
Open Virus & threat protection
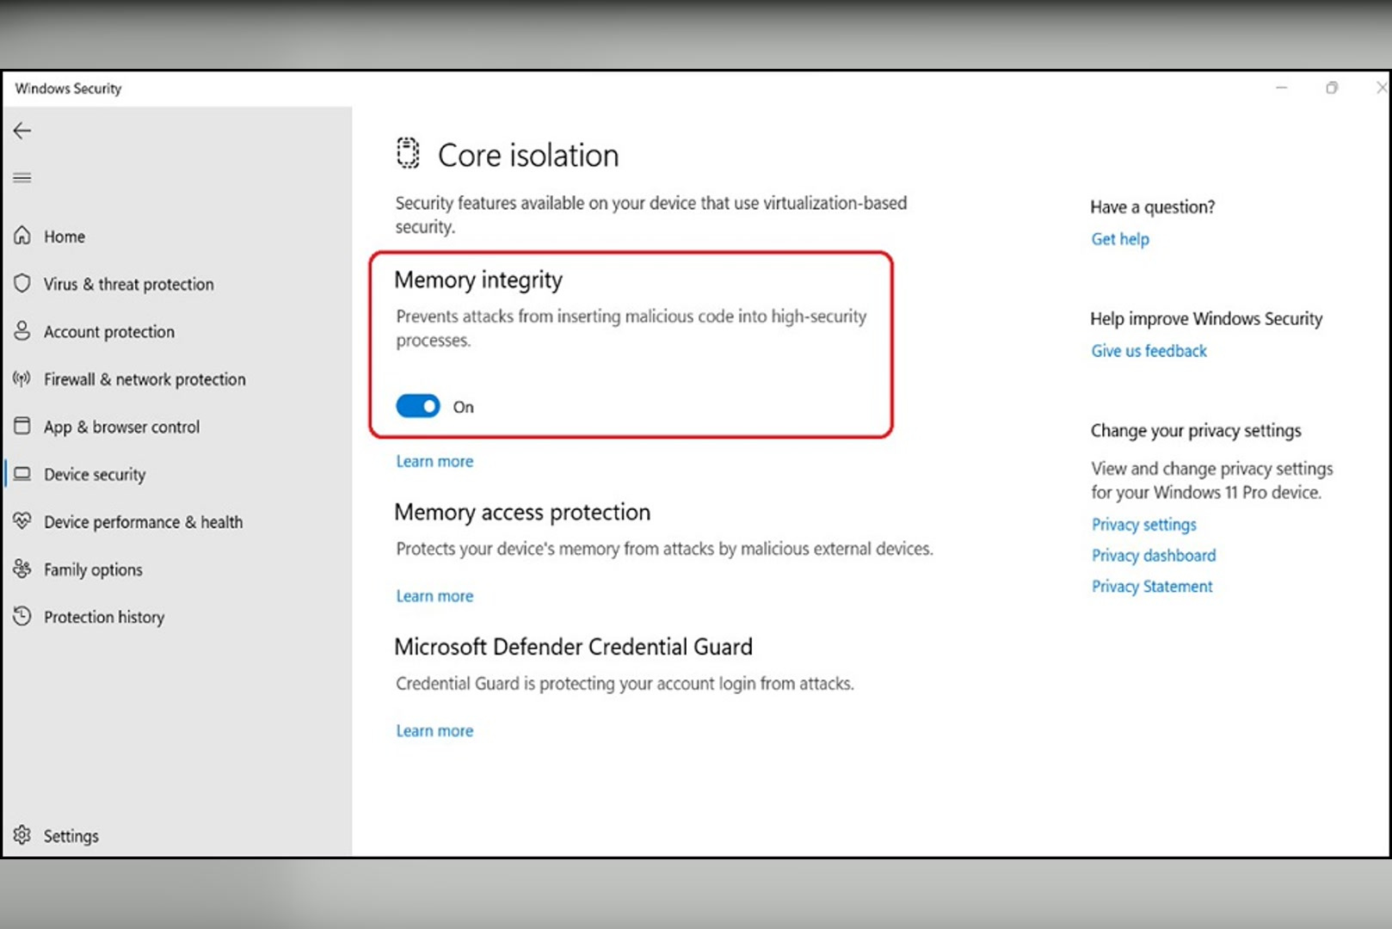click(x=129, y=284)
